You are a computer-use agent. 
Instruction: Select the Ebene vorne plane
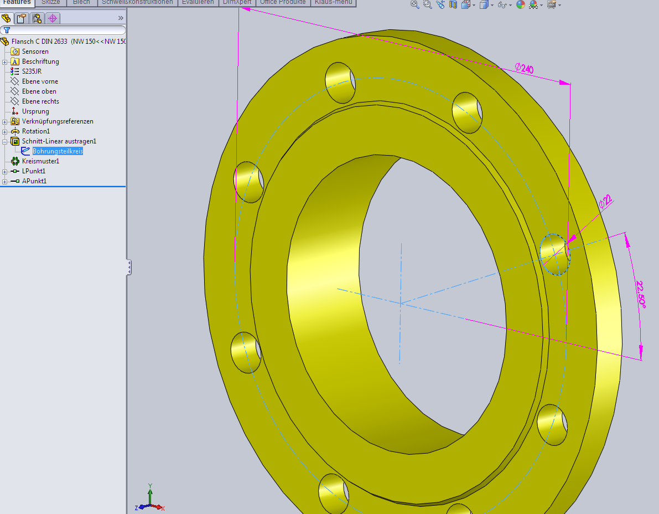click(x=40, y=81)
